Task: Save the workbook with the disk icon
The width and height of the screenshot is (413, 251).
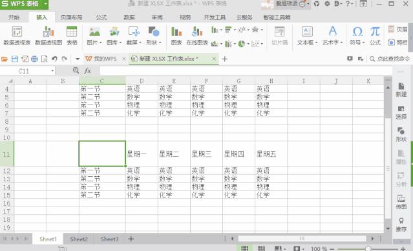Action: [x=15, y=59]
